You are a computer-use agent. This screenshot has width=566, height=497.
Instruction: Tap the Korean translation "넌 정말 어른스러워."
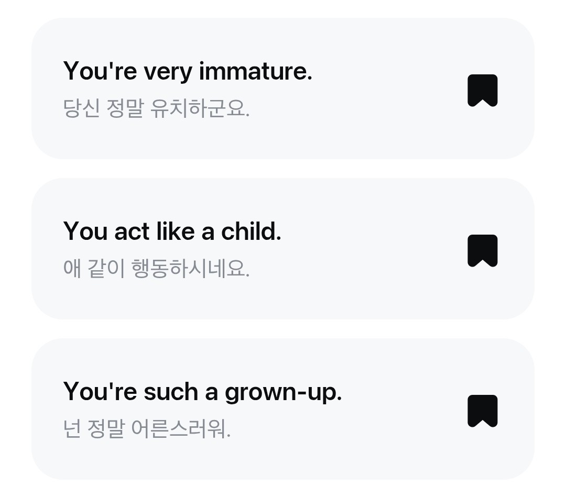(x=147, y=429)
